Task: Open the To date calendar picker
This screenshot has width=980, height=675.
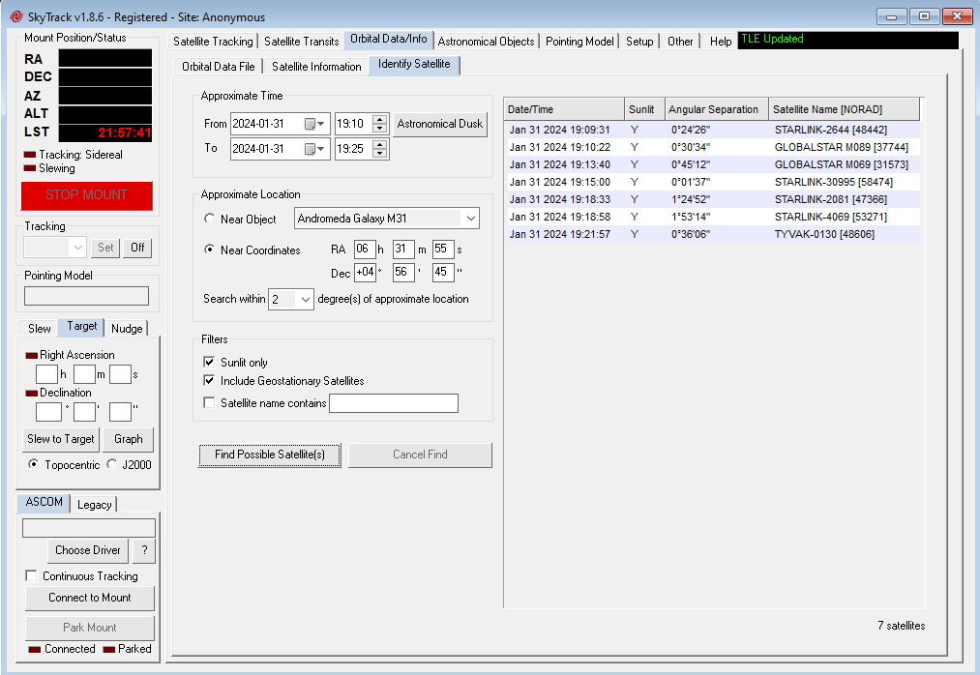Action: click(314, 149)
